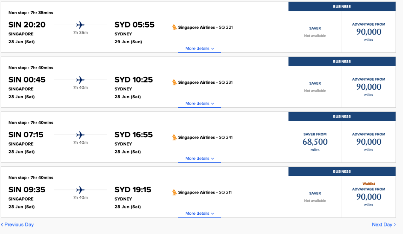Image resolution: width=403 pixels, height=234 pixels.
Task: Choose Advantage 90,000 miles fare on SQ 231
Action: [368, 87]
